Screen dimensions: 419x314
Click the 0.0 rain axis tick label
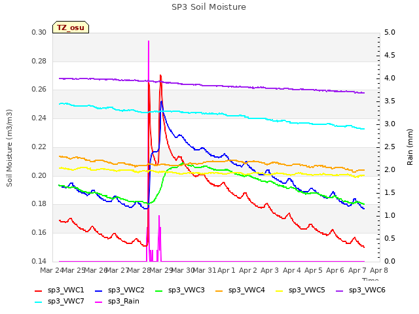click(x=390, y=261)
